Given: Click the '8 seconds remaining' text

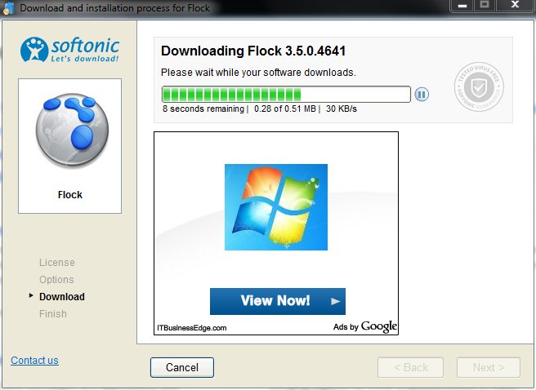Looking at the screenshot, I should 203,109.
